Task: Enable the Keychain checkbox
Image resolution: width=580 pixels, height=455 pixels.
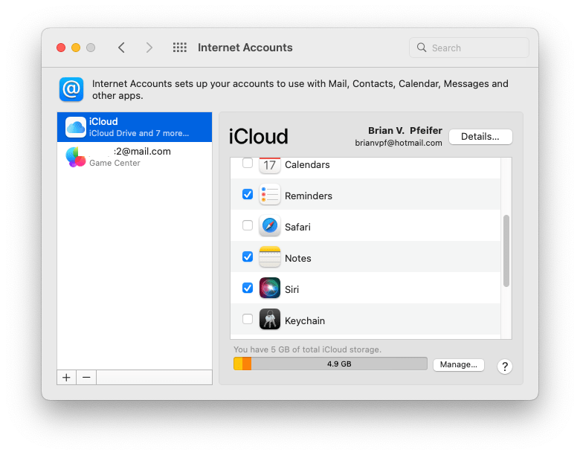Action: [248, 320]
